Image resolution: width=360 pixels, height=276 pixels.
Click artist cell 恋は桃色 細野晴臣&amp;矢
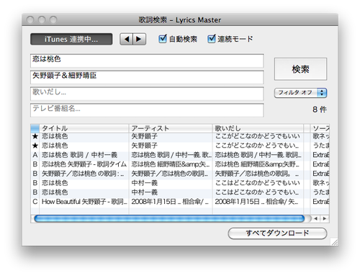coord(171,164)
